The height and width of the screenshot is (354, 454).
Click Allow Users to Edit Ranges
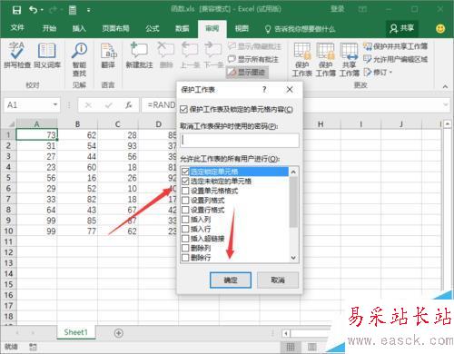[395, 59]
